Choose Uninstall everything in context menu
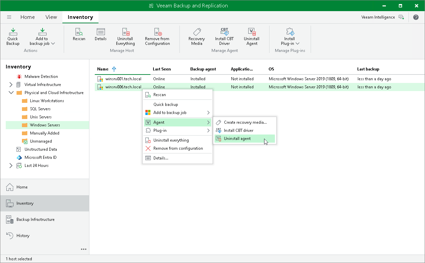The width and height of the screenshot is (425, 263). click(x=178, y=140)
